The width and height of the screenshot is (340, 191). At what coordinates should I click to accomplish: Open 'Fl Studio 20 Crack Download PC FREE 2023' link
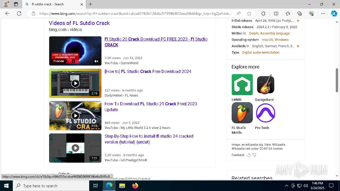(x=156, y=42)
